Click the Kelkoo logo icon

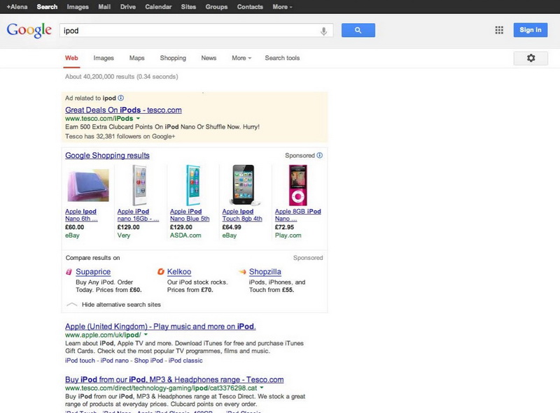tap(161, 272)
